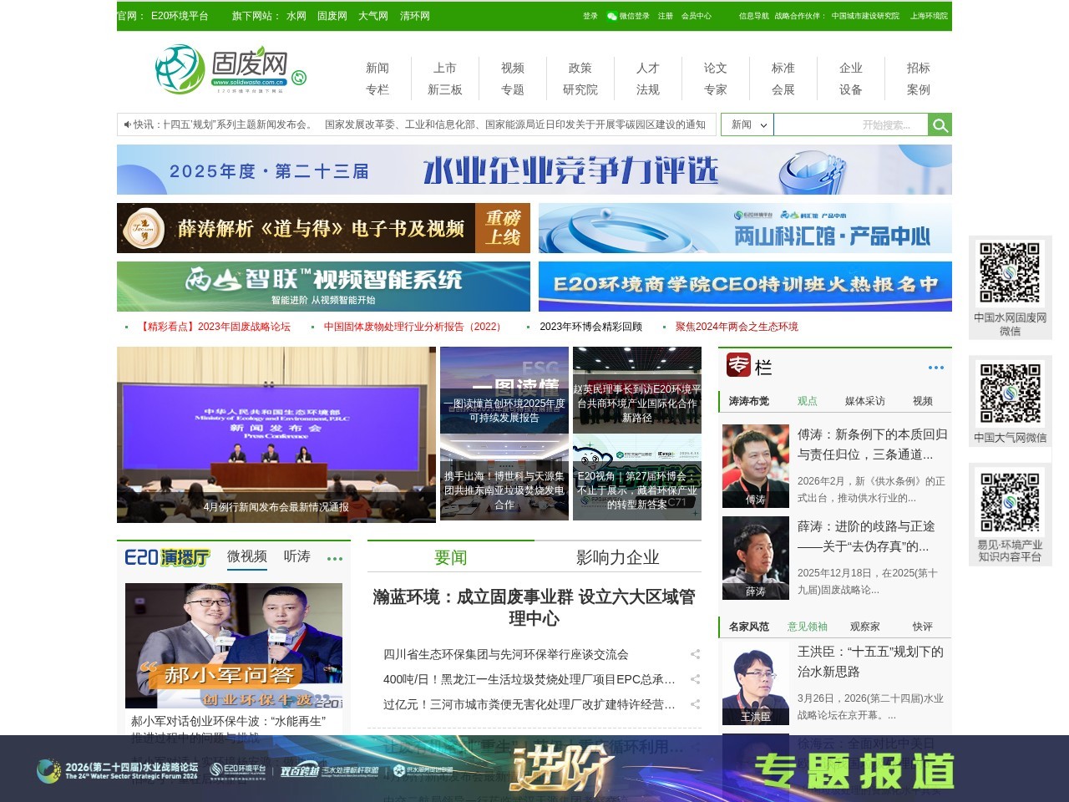Open the 大气网 sub-site link
The width and height of the screenshot is (1069, 802).
tap(373, 16)
